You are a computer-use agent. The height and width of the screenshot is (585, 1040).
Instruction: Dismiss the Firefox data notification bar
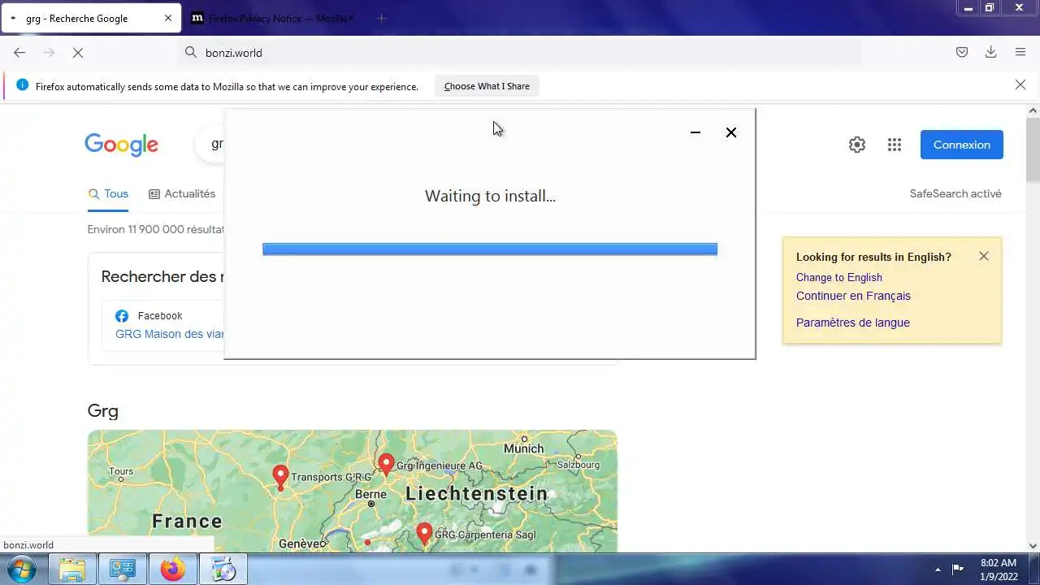pyautogui.click(x=1020, y=84)
